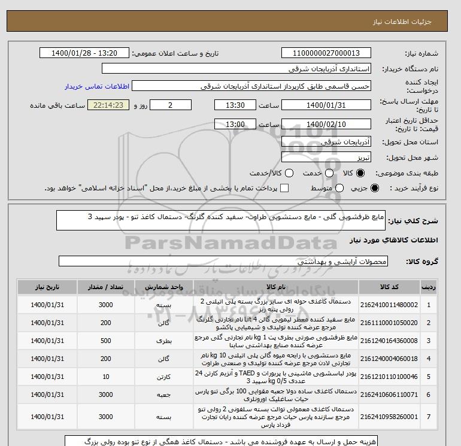Open the اطلاعات تماس خریدار link
Viewport: 461px width, 446px height.
(97, 86)
